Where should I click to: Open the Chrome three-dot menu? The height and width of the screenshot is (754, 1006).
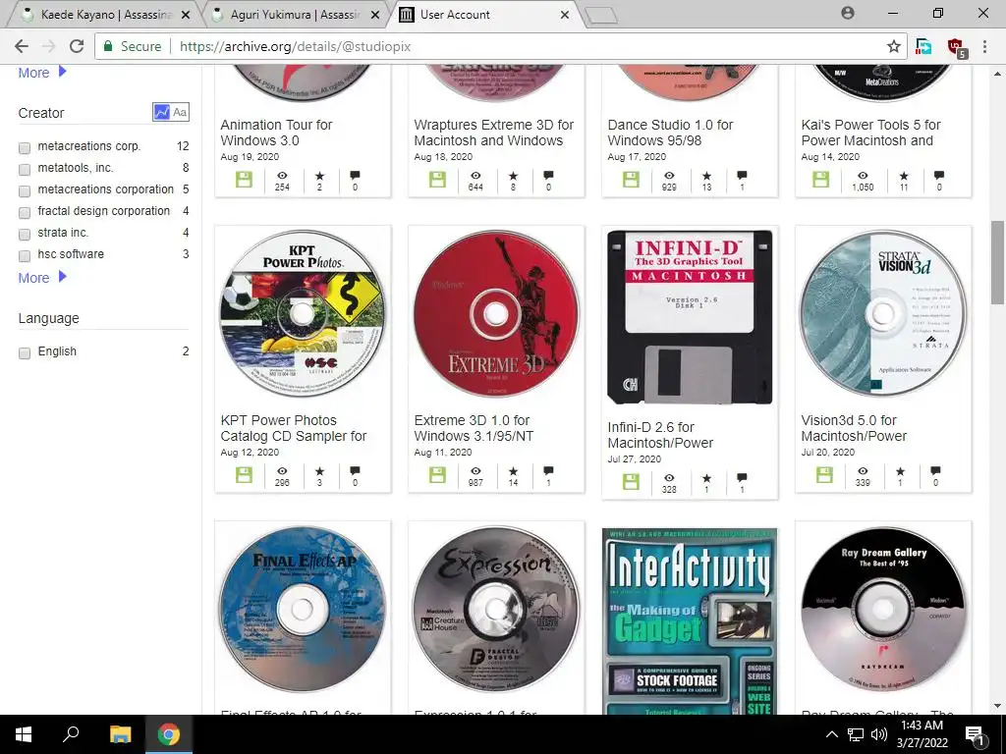click(x=984, y=46)
